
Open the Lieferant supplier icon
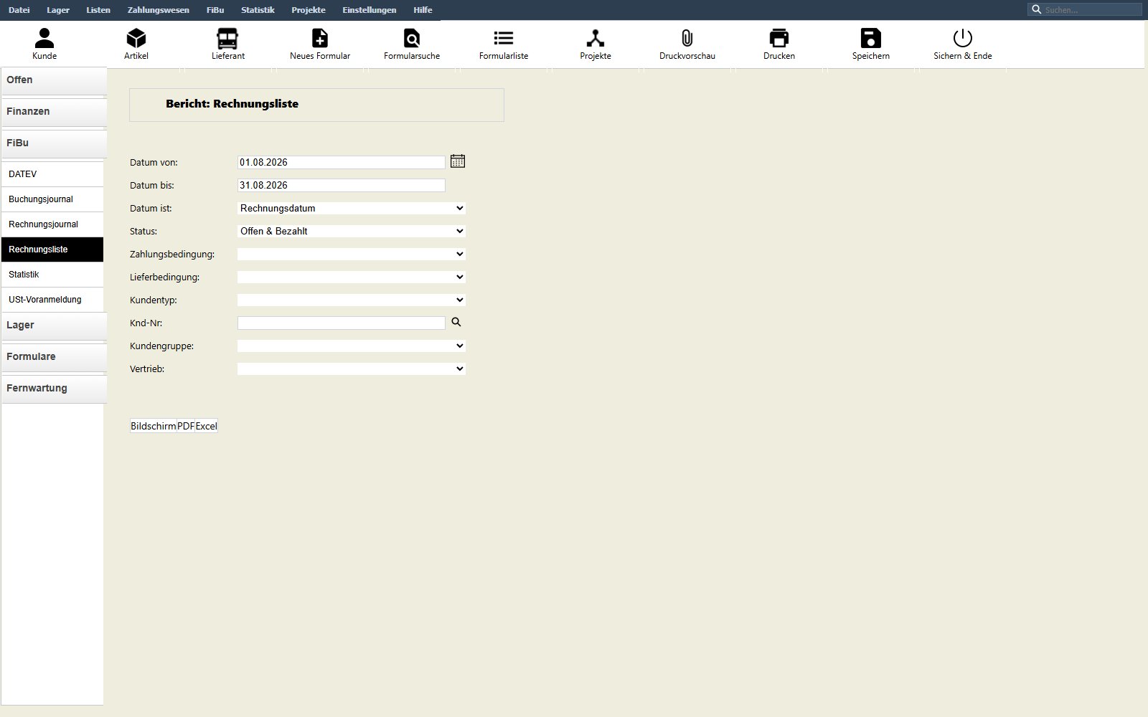[x=228, y=38]
